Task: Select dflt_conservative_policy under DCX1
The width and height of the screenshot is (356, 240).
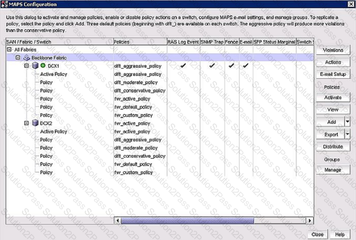Action: (139, 91)
